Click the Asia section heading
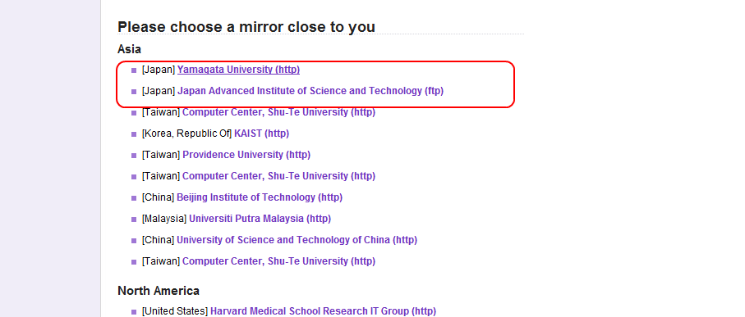The height and width of the screenshot is (317, 745). click(x=129, y=49)
